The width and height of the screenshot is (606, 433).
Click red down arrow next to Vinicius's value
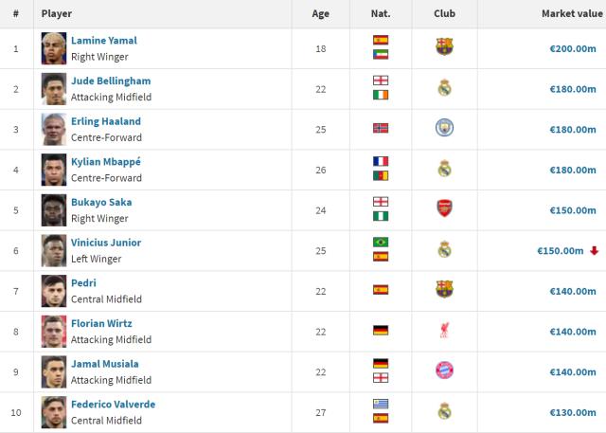[594, 250]
